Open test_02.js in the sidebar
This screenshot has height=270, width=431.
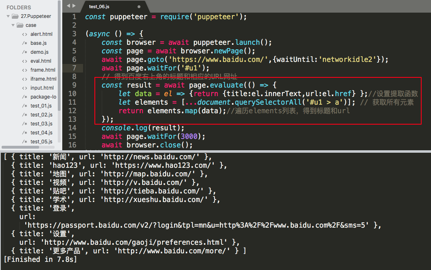41,115
